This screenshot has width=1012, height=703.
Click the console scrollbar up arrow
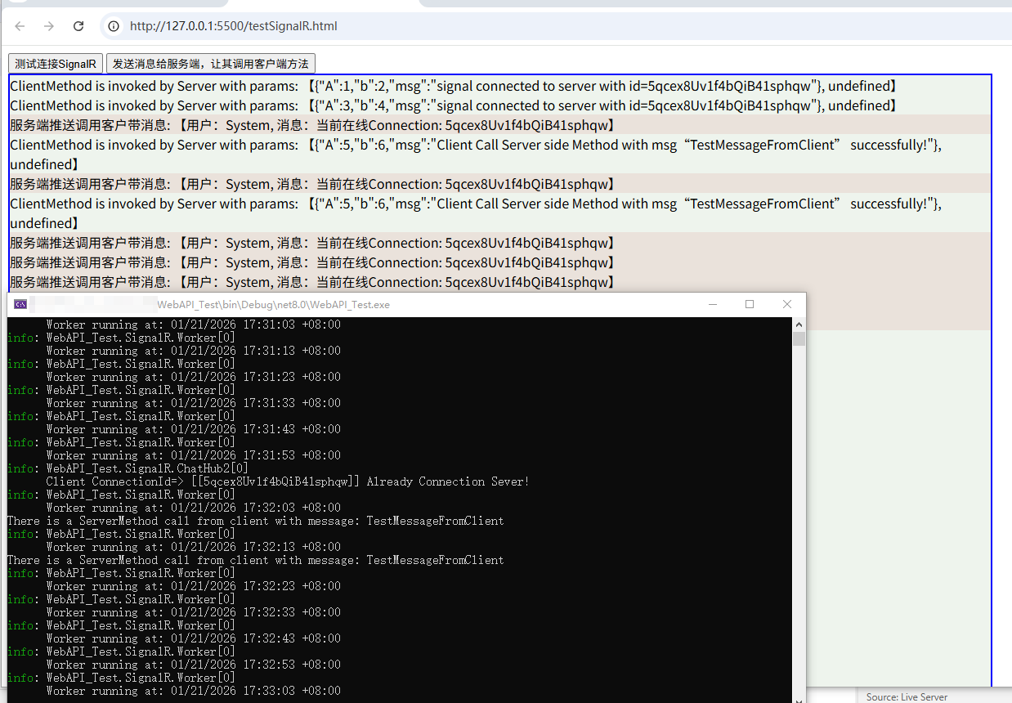(799, 325)
